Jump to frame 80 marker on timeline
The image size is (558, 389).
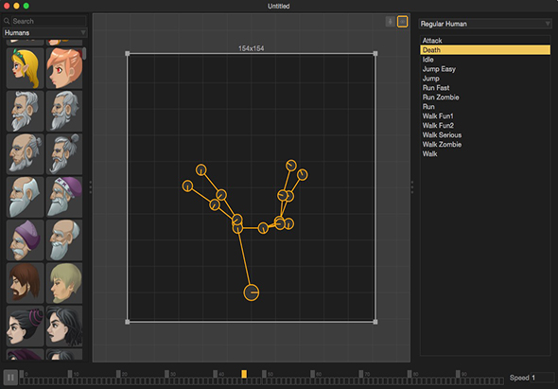(x=410, y=374)
